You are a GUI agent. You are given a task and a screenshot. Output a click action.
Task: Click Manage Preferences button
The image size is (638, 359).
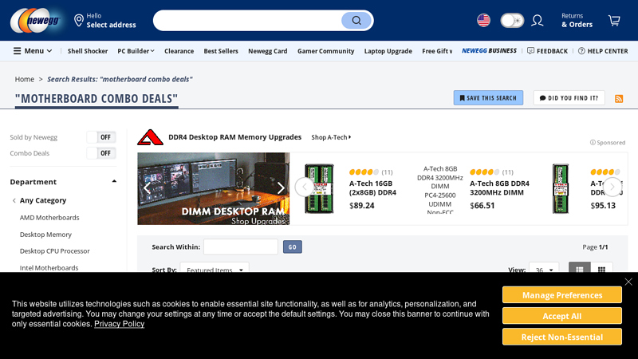tap(562, 295)
